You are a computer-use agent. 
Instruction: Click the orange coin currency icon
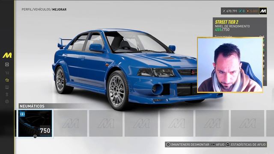(x=247, y=11)
